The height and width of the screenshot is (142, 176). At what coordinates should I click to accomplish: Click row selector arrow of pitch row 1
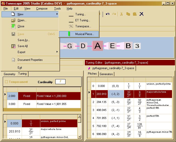point(89,92)
